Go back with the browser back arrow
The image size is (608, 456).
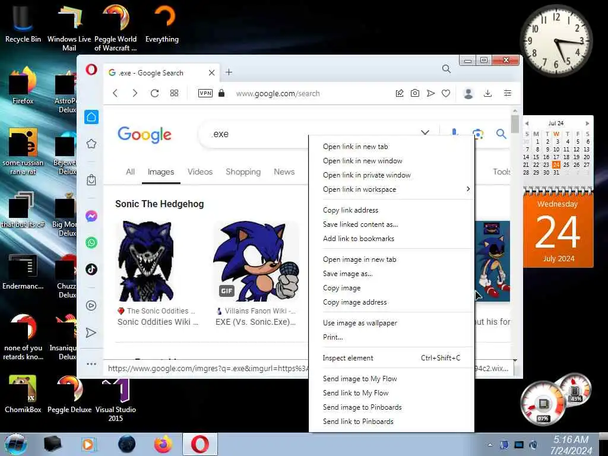click(115, 93)
